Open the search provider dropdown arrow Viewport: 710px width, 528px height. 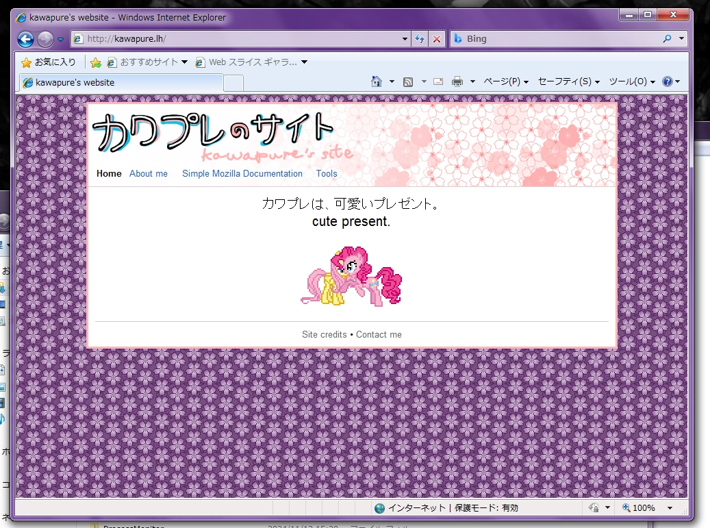(x=681, y=39)
